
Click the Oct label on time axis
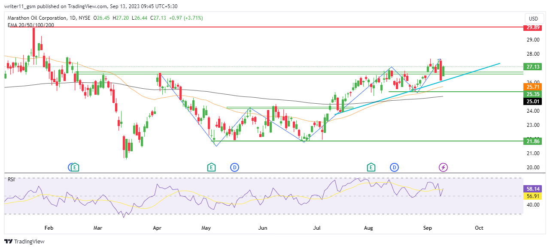coord(479,228)
